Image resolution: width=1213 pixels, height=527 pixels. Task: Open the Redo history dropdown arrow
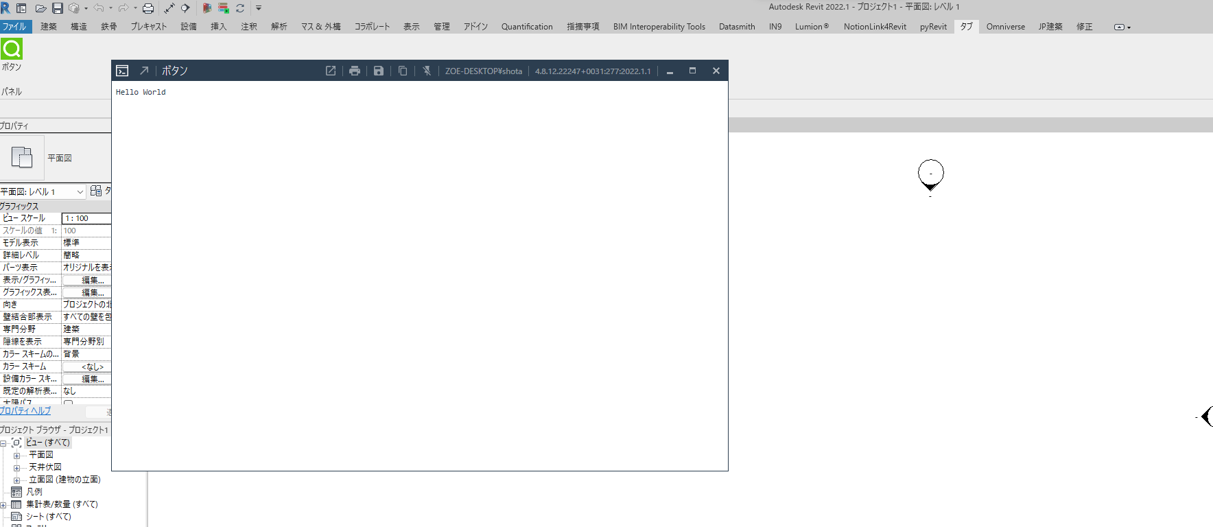tap(135, 8)
